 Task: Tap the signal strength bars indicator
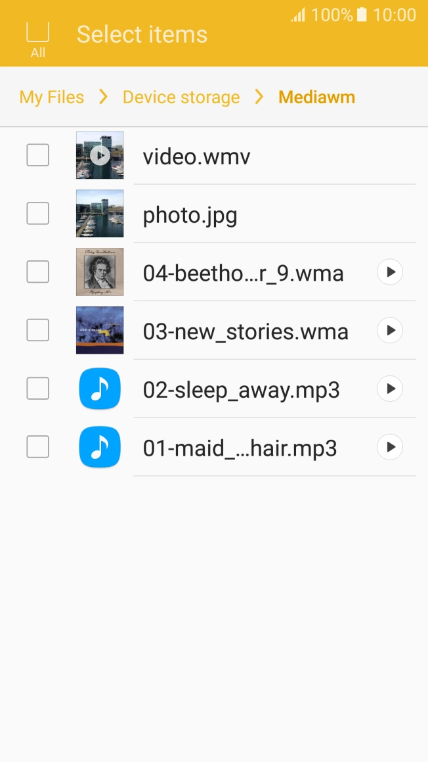point(297,14)
